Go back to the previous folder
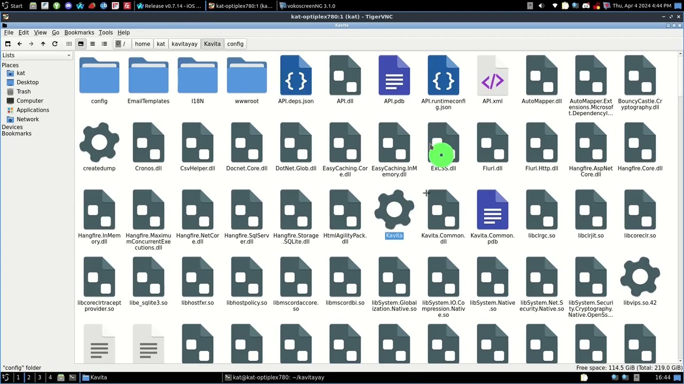Screen dimensions: 684x384 tap(19, 44)
